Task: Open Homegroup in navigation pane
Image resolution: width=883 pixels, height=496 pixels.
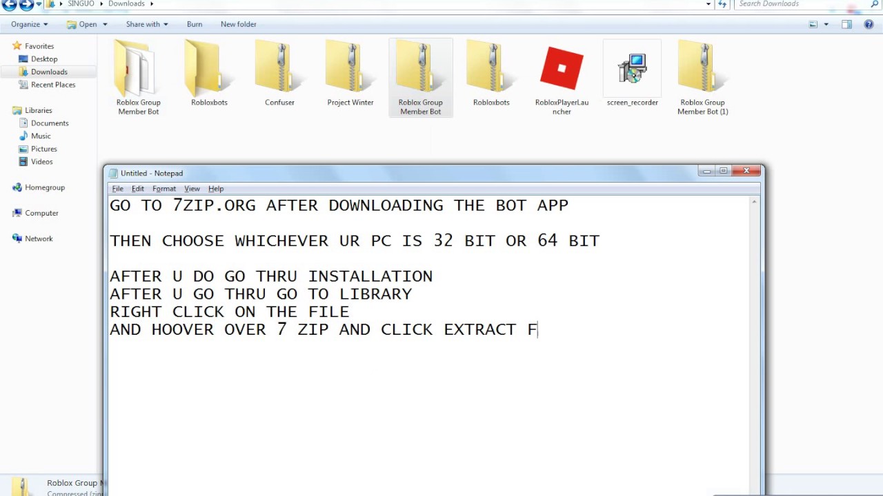Action: click(x=45, y=187)
